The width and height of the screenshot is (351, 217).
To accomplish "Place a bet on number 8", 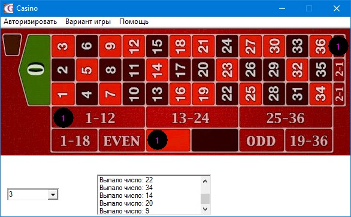I will click(110, 70).
